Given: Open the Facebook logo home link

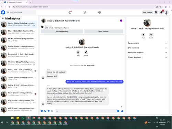Looking at the screenshot, I should tap(3, 12).
